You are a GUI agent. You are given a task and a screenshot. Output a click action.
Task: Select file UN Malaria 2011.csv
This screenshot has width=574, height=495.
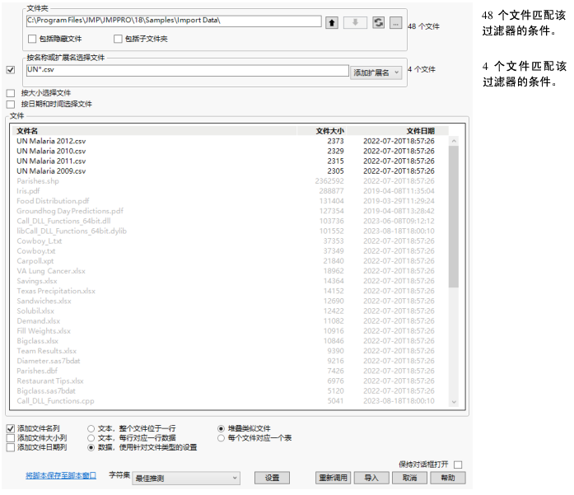pyautogui.click(x=51, y=161)
